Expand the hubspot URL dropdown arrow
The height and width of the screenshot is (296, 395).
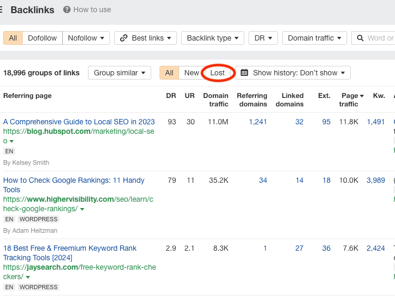pyautogui.click(x=12, y=142)
